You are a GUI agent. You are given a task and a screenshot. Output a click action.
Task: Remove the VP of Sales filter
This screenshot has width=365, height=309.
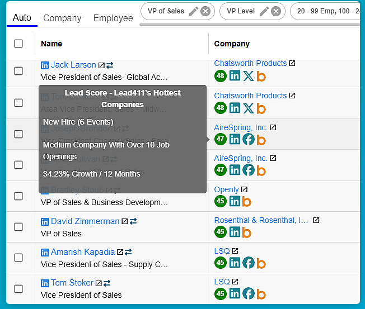tap(205, 11)
